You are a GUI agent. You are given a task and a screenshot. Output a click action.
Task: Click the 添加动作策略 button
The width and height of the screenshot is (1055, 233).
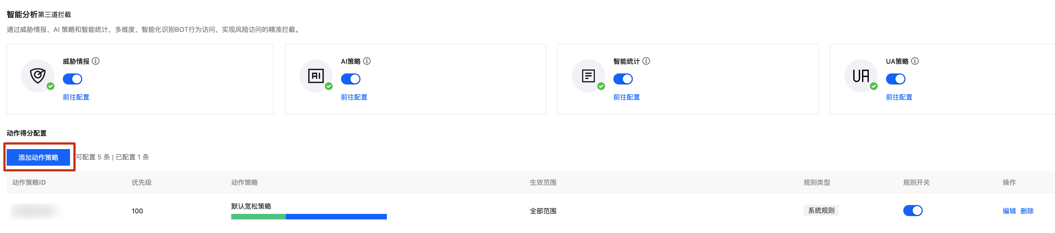point(39,158)
